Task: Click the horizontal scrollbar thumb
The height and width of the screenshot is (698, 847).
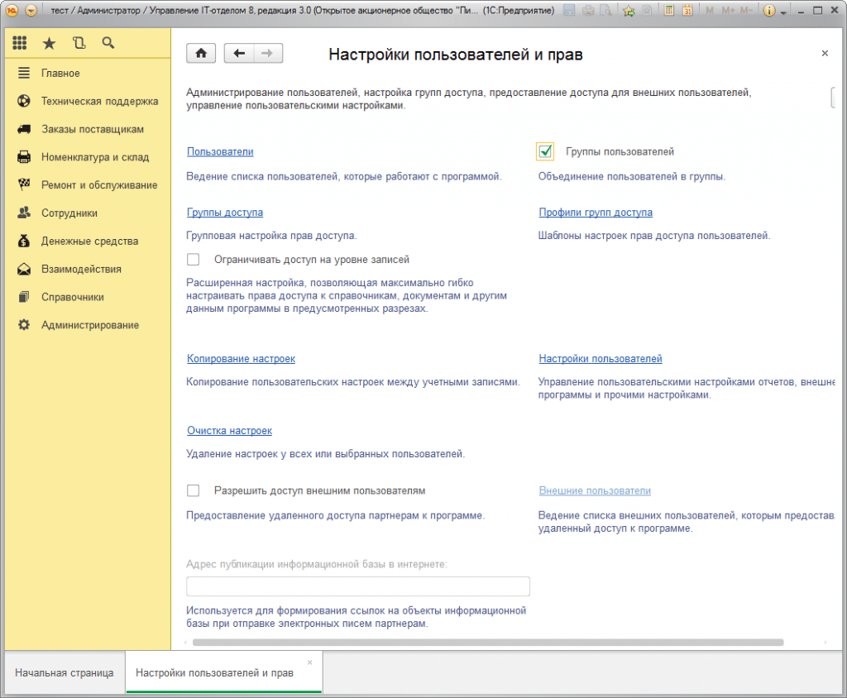Action: click(x=488, y=643)
